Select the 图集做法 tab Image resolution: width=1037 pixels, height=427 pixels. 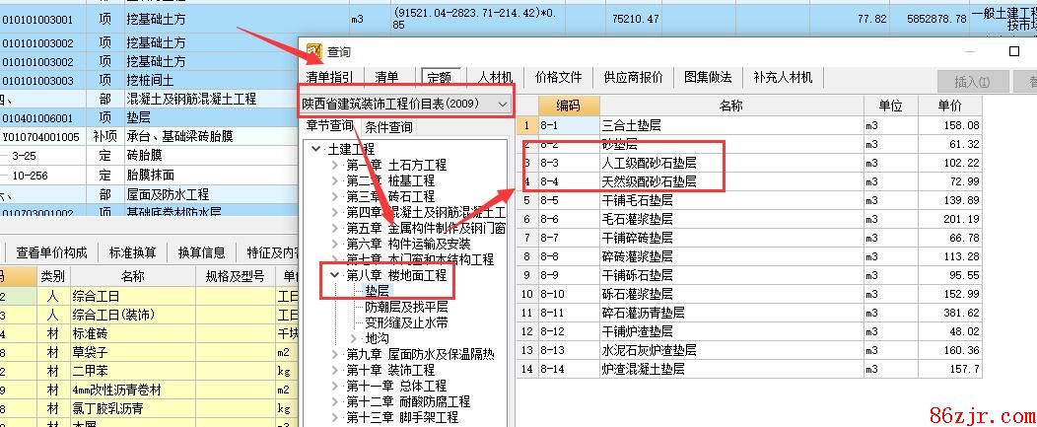pyautogui.click(x=708, y=77)
